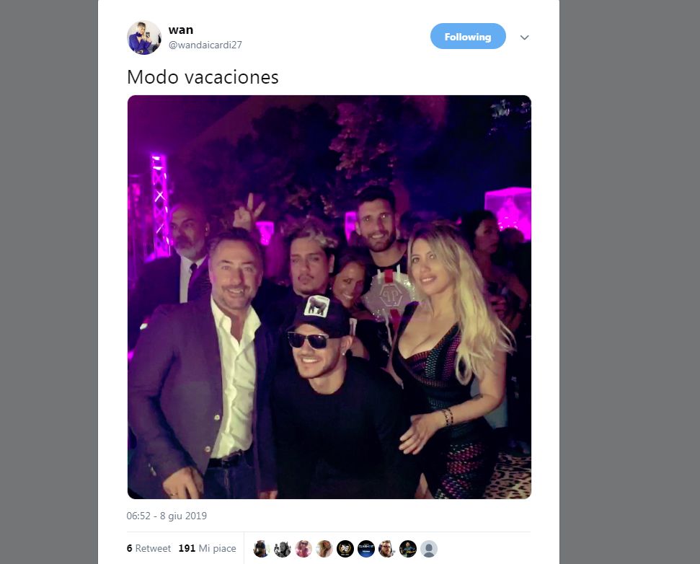View the 6 Retweet list
Viewport: 700px width, 564px height.
[149, 548]
